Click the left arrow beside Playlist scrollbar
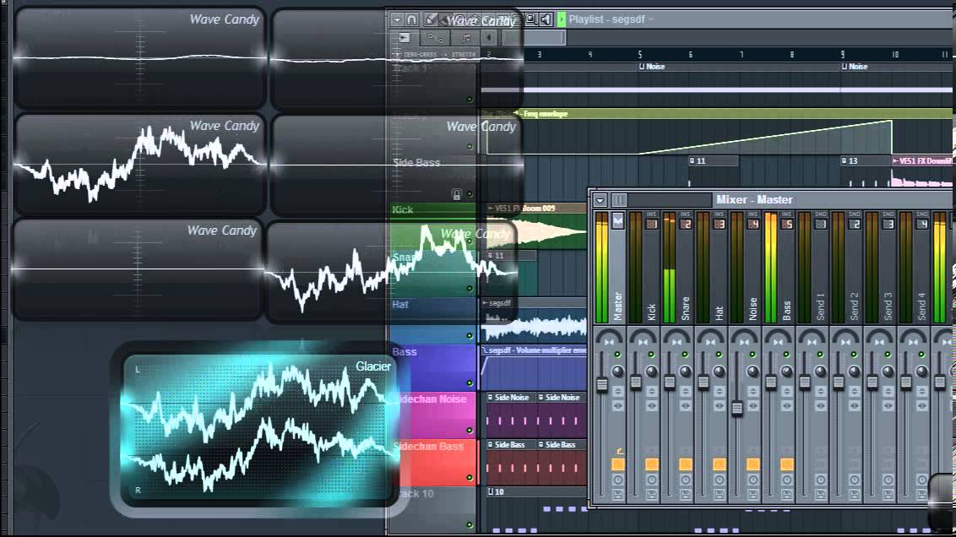 [x=489, y=38]
